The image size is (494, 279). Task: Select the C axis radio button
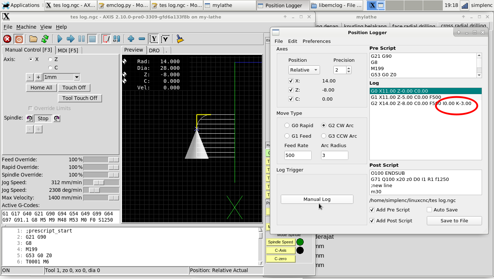[x=50, y=68]
